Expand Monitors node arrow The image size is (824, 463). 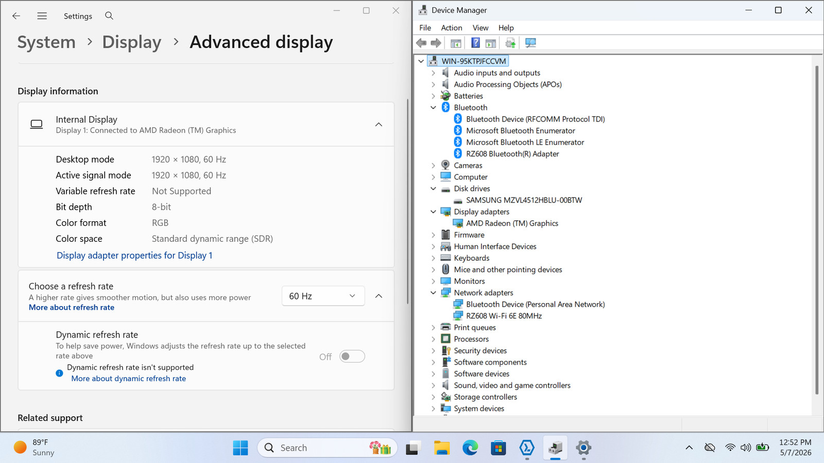click(433, 281)
